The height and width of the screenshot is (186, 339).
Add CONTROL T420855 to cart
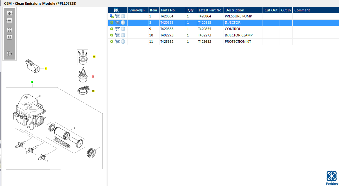coord(117,29)
